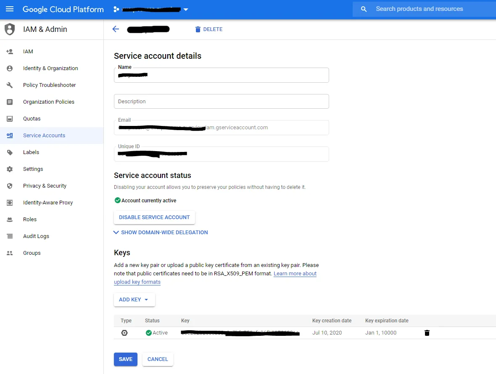Click the green Active status check icon
Screen dimensions: 496x374
[x=149, y=333]
